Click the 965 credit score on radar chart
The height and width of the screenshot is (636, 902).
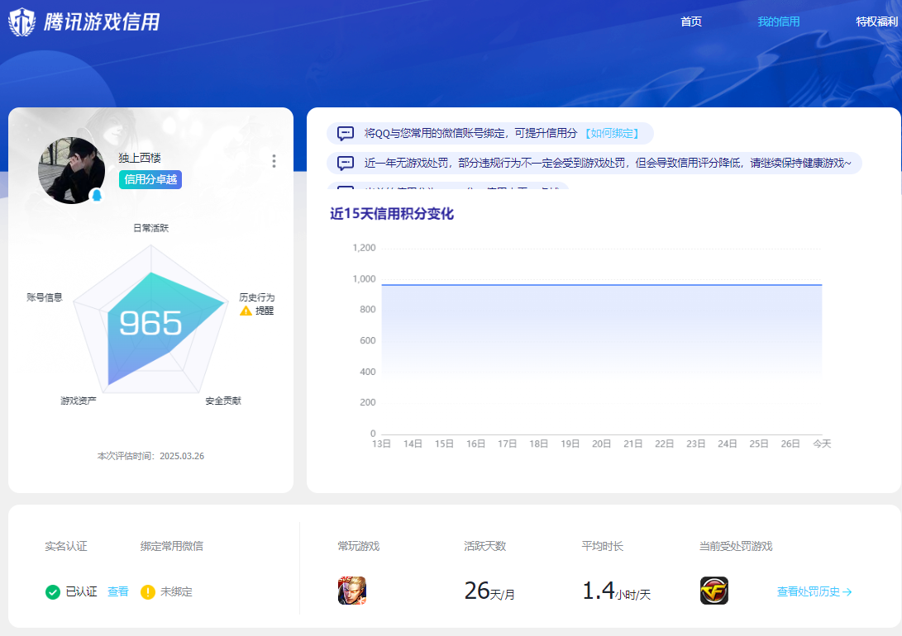150,324
